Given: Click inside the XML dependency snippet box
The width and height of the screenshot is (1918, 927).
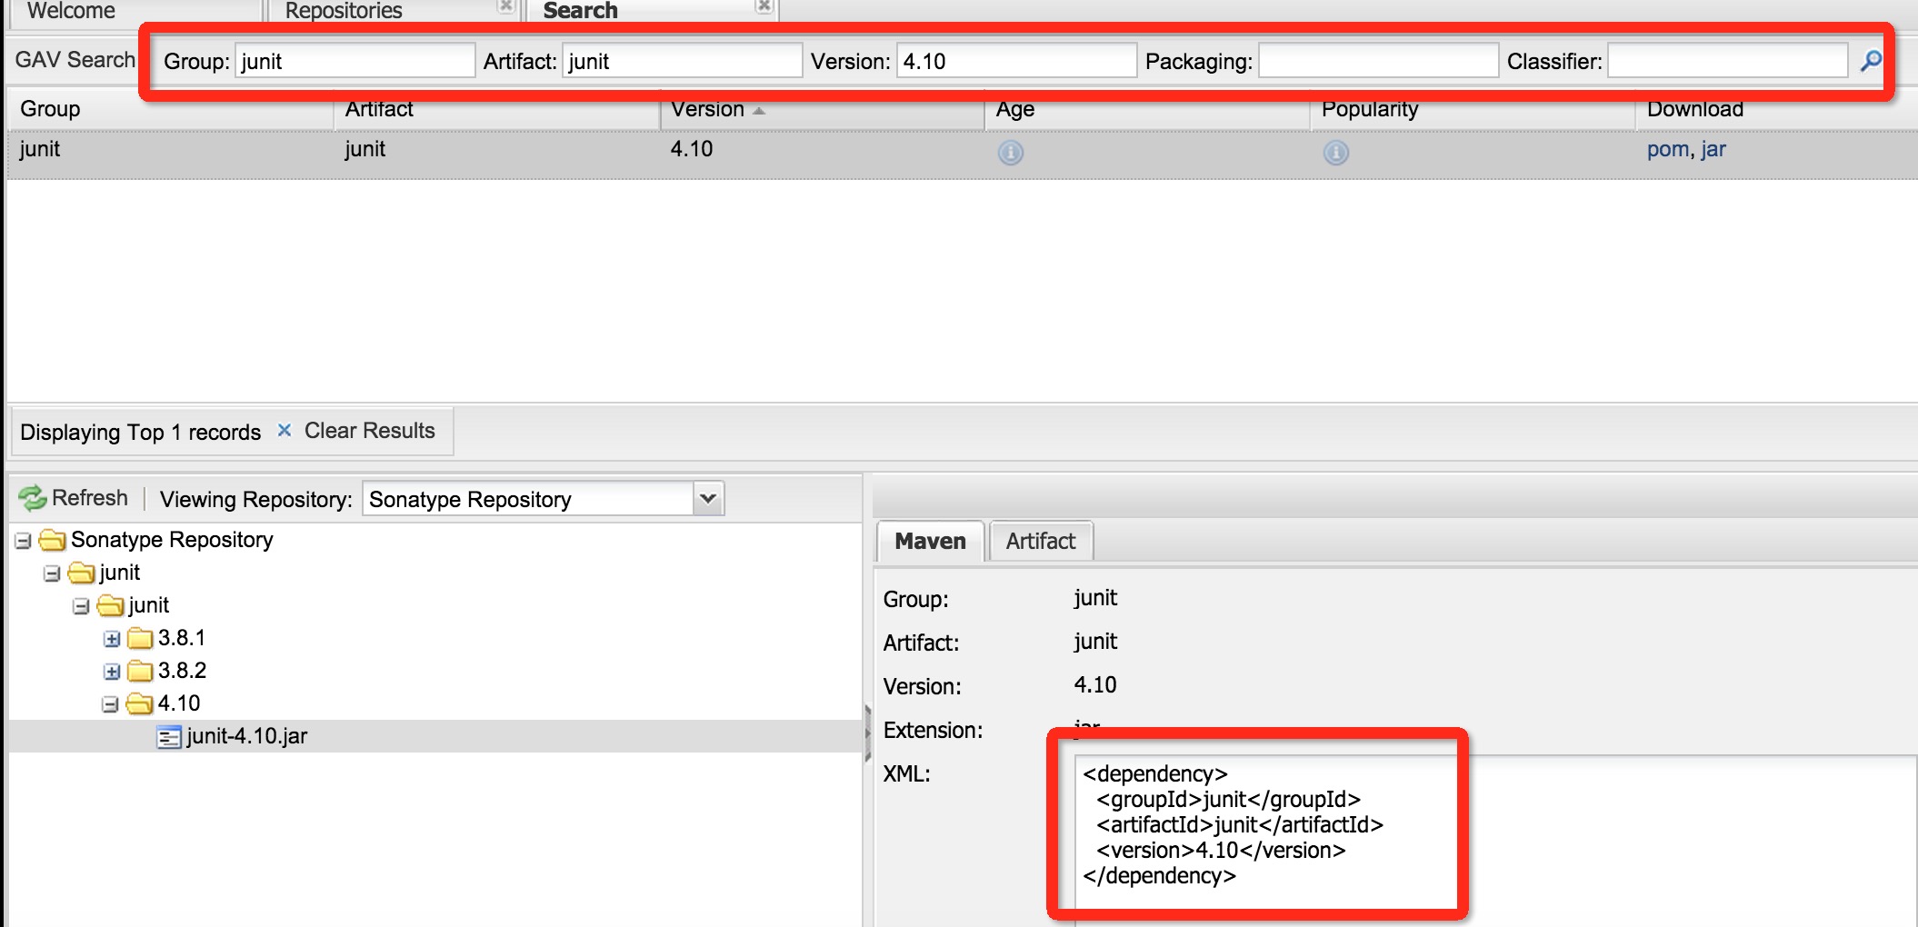Looking at the screenshot, I should tap(1495, 841).
